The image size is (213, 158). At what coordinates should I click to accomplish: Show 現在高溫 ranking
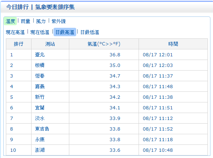click(15, 32)
